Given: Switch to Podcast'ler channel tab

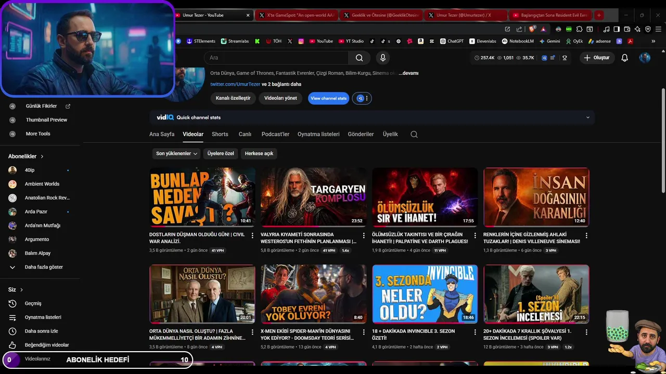Looking at the screenshot, I should coord(275,134).
